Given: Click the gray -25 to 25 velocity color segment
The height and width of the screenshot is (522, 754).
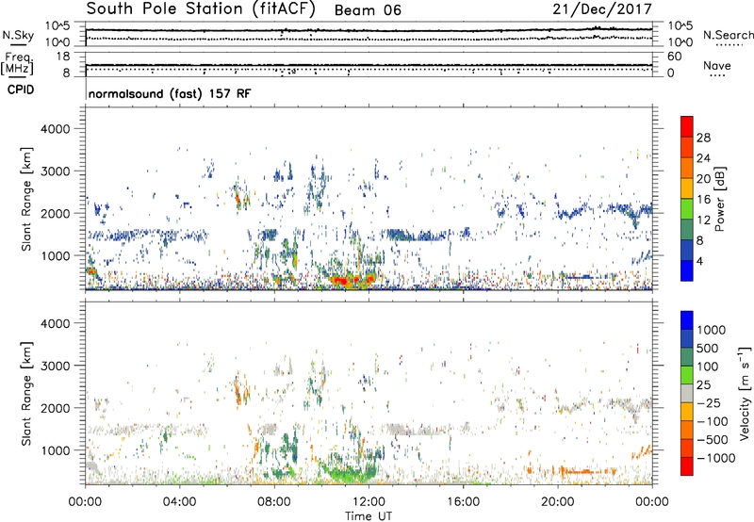Looking at the screenshot, I should coord(687,394).
